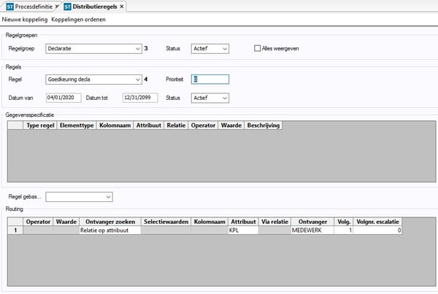This screenshot has width=438, height=294.
Task: Select routing row 1 header
Action: point(15,230)
